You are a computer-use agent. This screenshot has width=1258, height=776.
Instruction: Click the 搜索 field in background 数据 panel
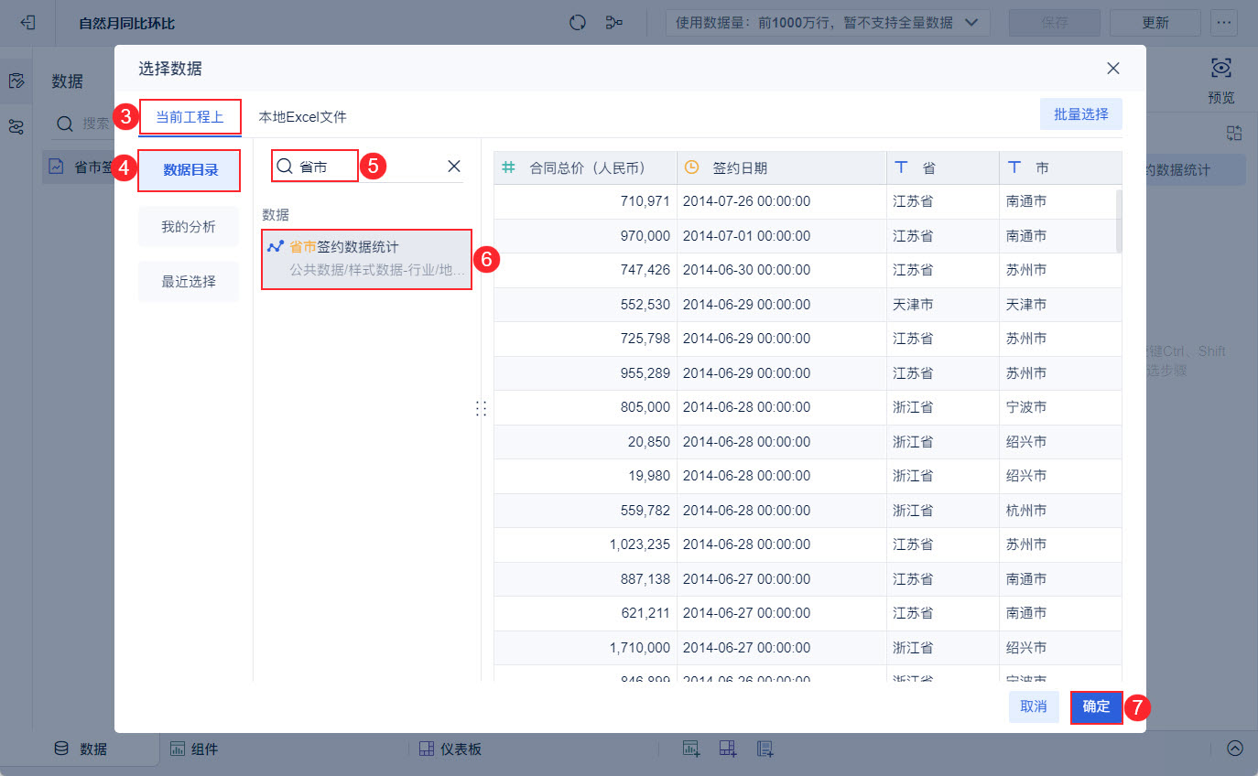[82, 124]
